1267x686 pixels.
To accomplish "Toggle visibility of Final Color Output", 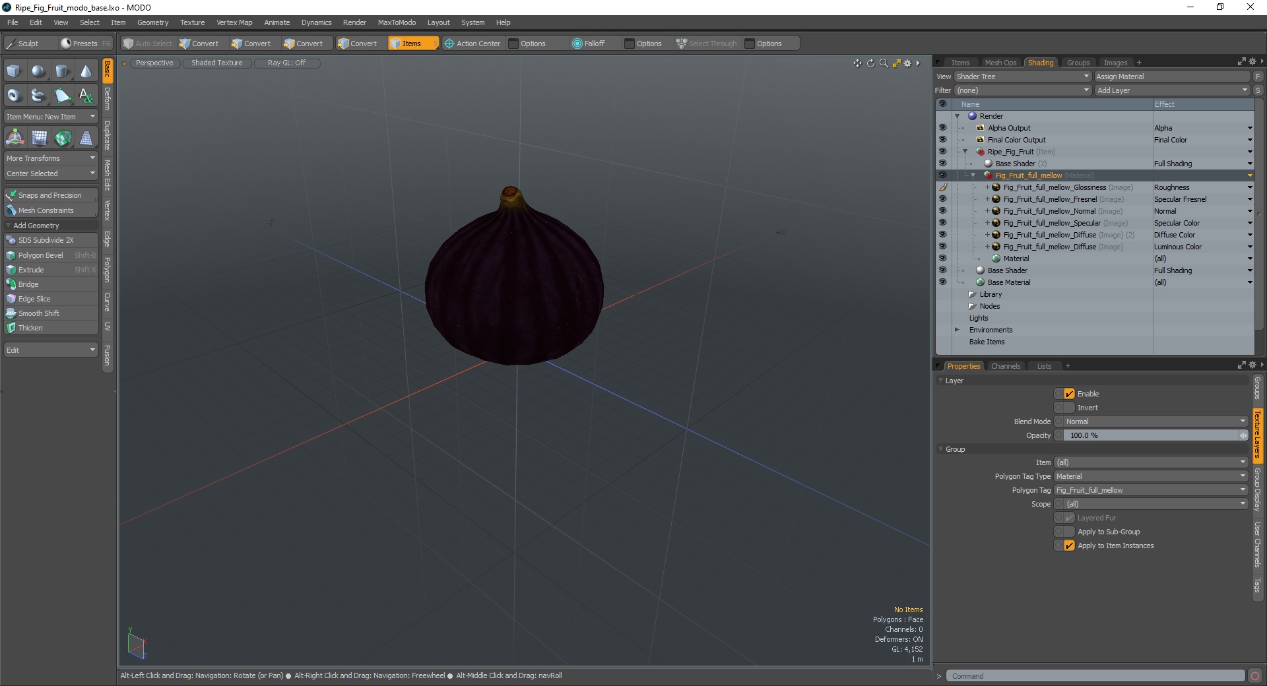I will pos(942,140).
